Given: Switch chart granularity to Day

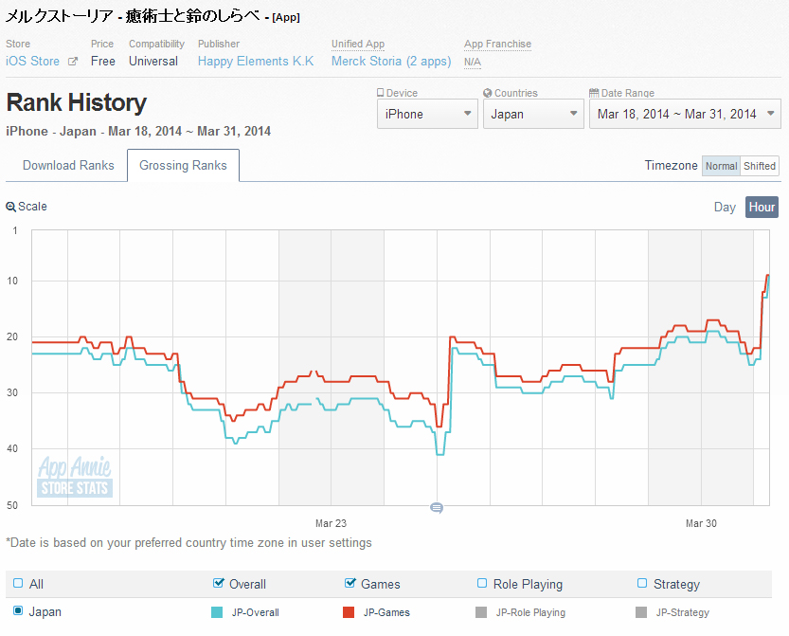Looking at the screenshot, I should coord(725,207).
